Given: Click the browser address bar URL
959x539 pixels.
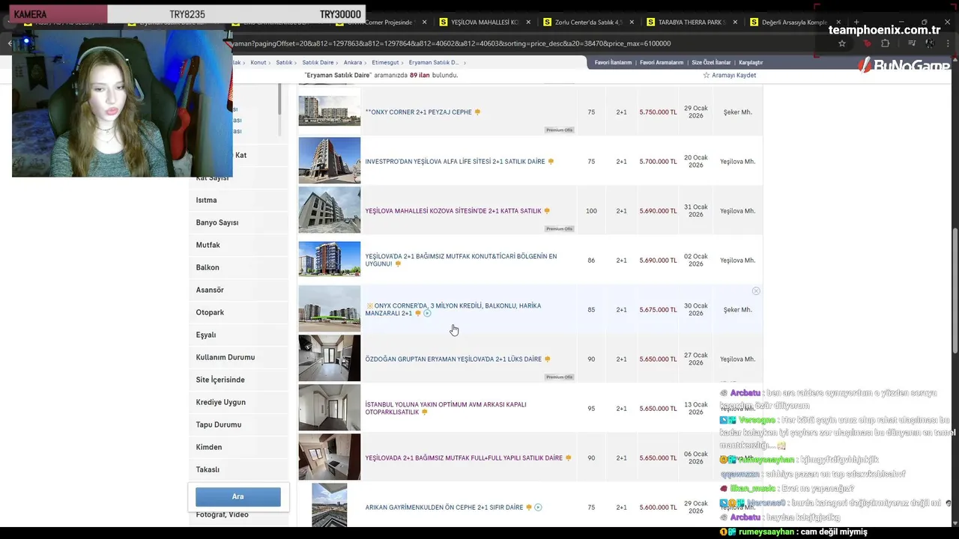Looking at the screenshot, I should coord(450,43).
